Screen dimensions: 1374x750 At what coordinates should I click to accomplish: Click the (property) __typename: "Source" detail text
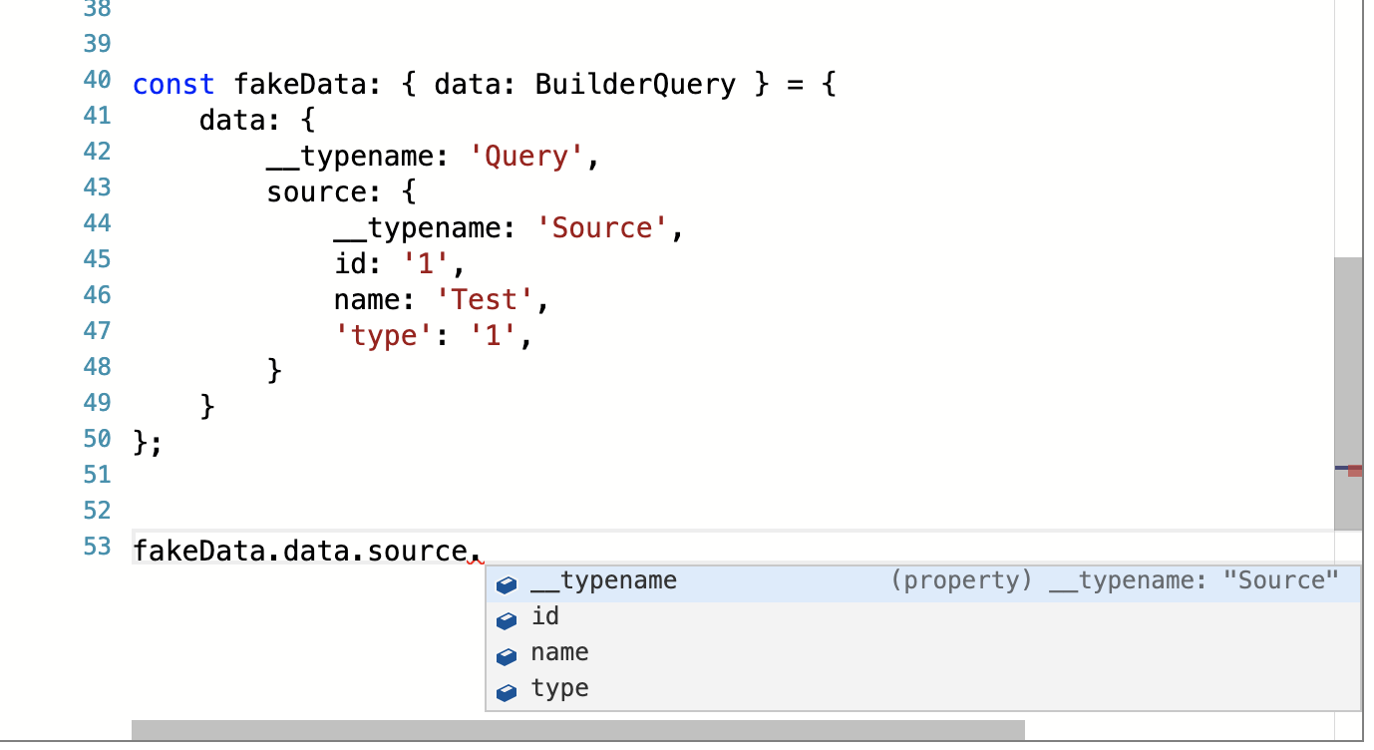tap(1113, 579)
